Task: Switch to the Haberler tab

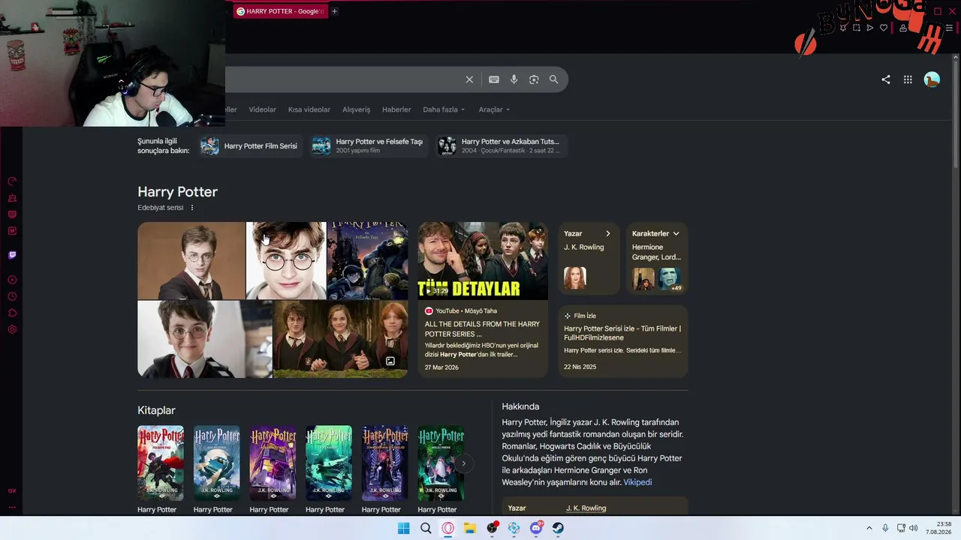Action: (x=396, y=109)
